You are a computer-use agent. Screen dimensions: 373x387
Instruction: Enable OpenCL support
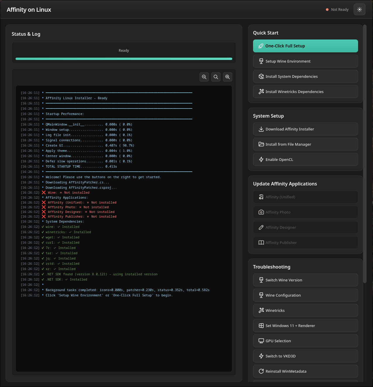coord(305,159)
